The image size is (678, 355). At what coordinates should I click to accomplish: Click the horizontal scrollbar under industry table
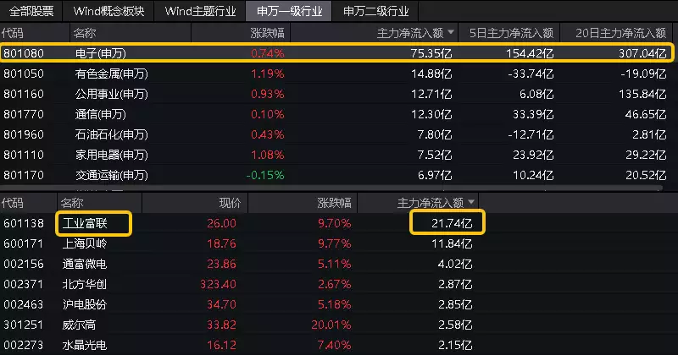tap(331, 188)
